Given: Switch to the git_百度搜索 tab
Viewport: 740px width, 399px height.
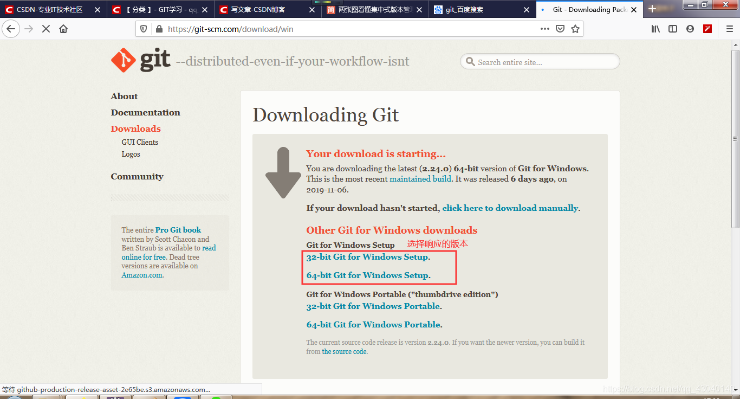Looking at the screenshot, I should pyautogui.click(x=482, y=10).
